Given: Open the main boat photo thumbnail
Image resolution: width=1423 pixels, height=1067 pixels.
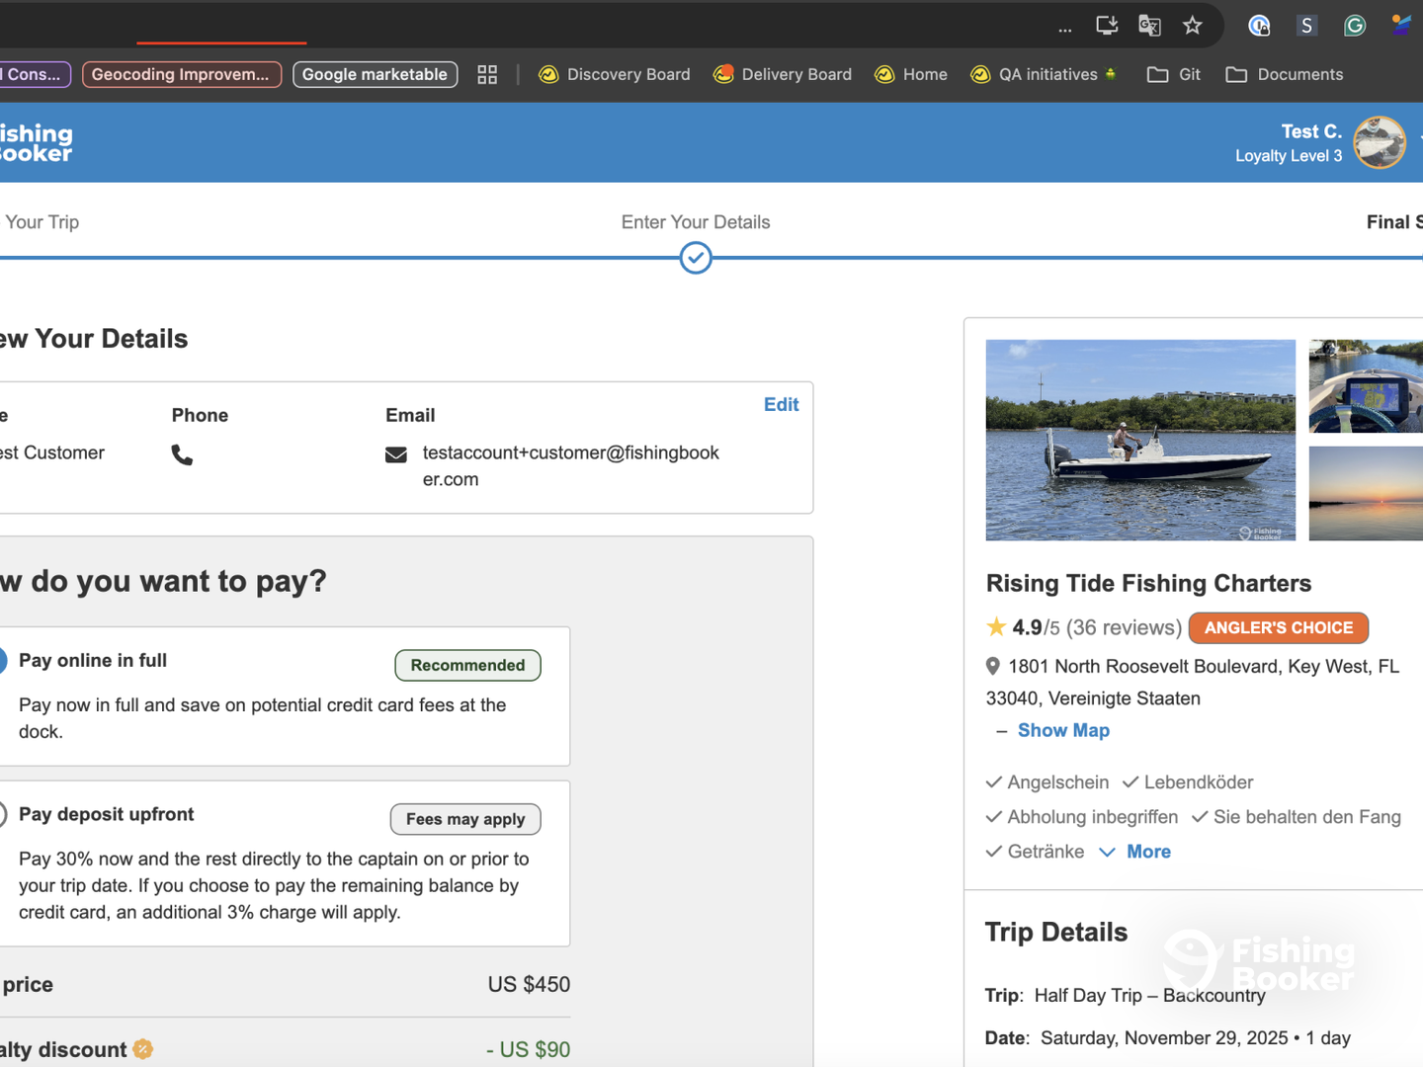Looking at the screenshot, I should click(1140, 440).
